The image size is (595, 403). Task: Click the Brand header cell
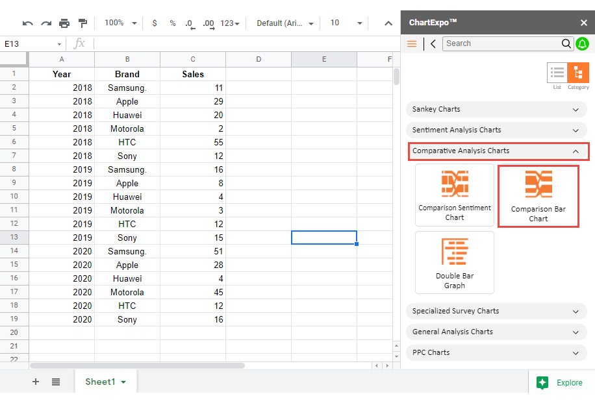click(x=127, y=74)
